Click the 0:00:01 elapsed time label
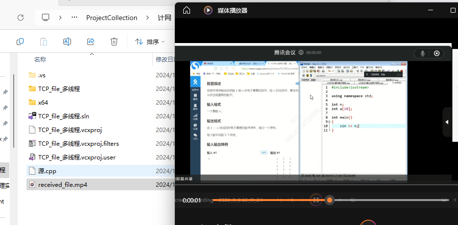Image resolution: width=458 pixels, height=225 pixels. coord(192,200)
